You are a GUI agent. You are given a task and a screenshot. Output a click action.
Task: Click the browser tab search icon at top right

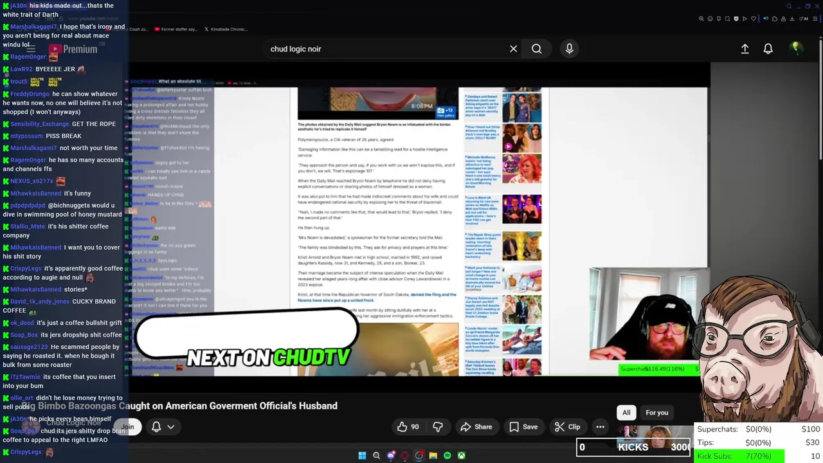coord(789,6)
